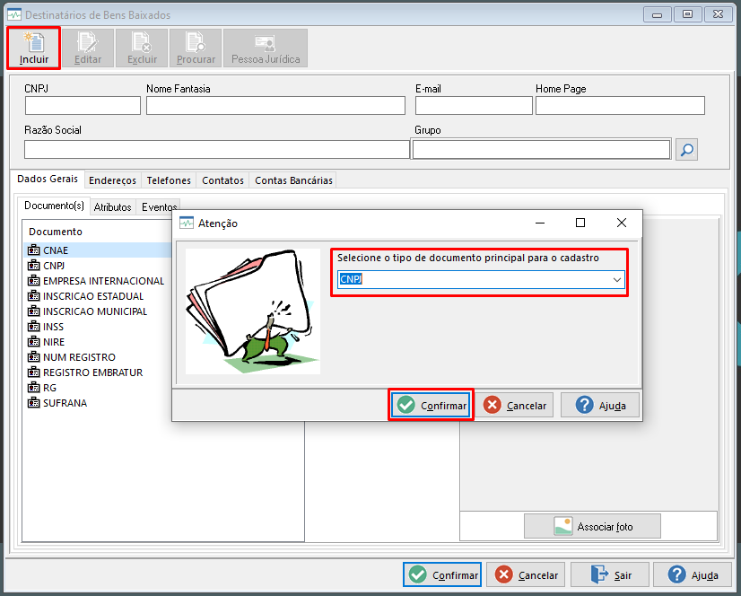Click the Excluir toolbar button

point(142,48)
